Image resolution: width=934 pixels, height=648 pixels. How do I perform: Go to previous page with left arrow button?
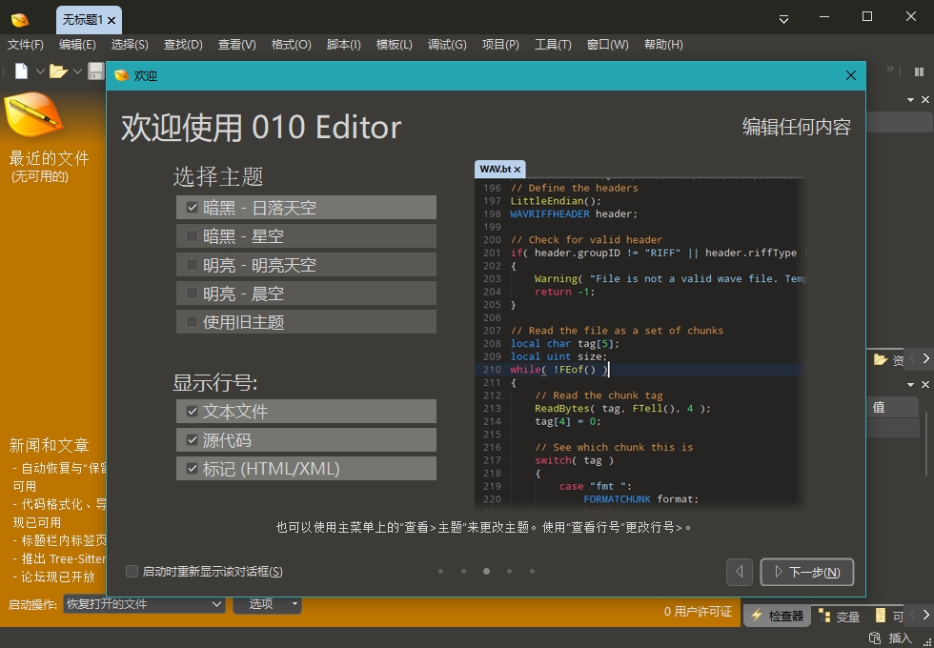pos(740,572)
